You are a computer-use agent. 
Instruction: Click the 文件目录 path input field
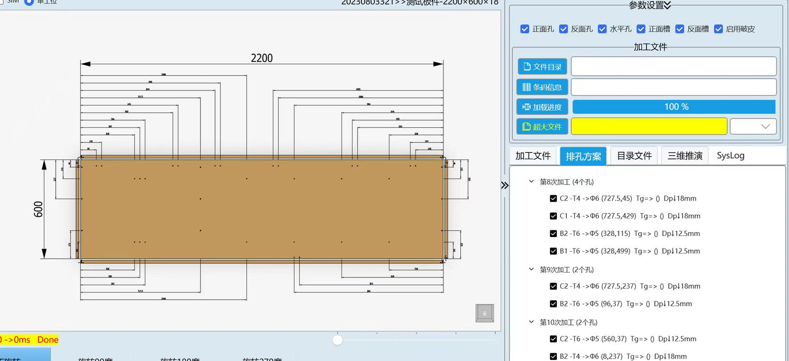point(673,67)
